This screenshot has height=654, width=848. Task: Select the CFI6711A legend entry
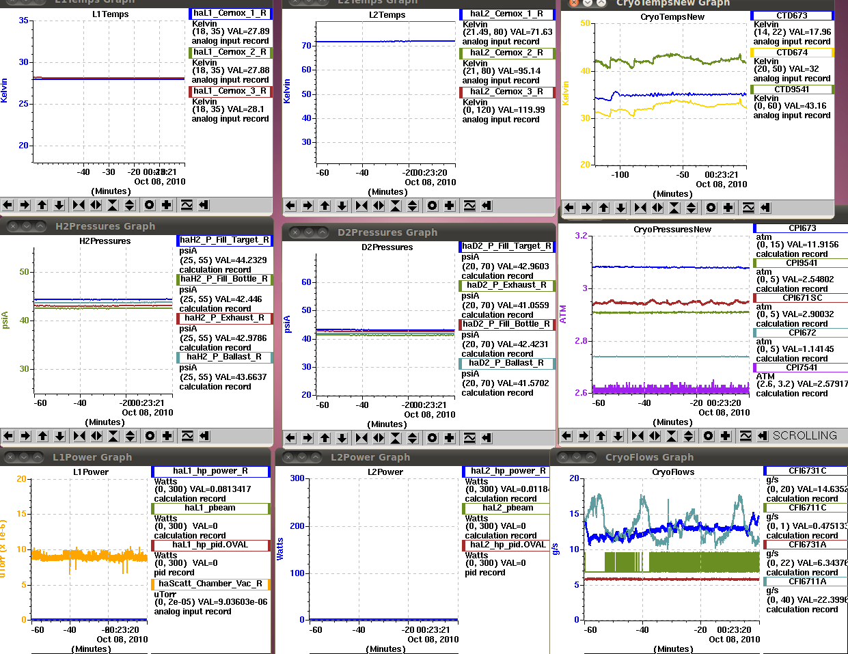tap(806, 582)
